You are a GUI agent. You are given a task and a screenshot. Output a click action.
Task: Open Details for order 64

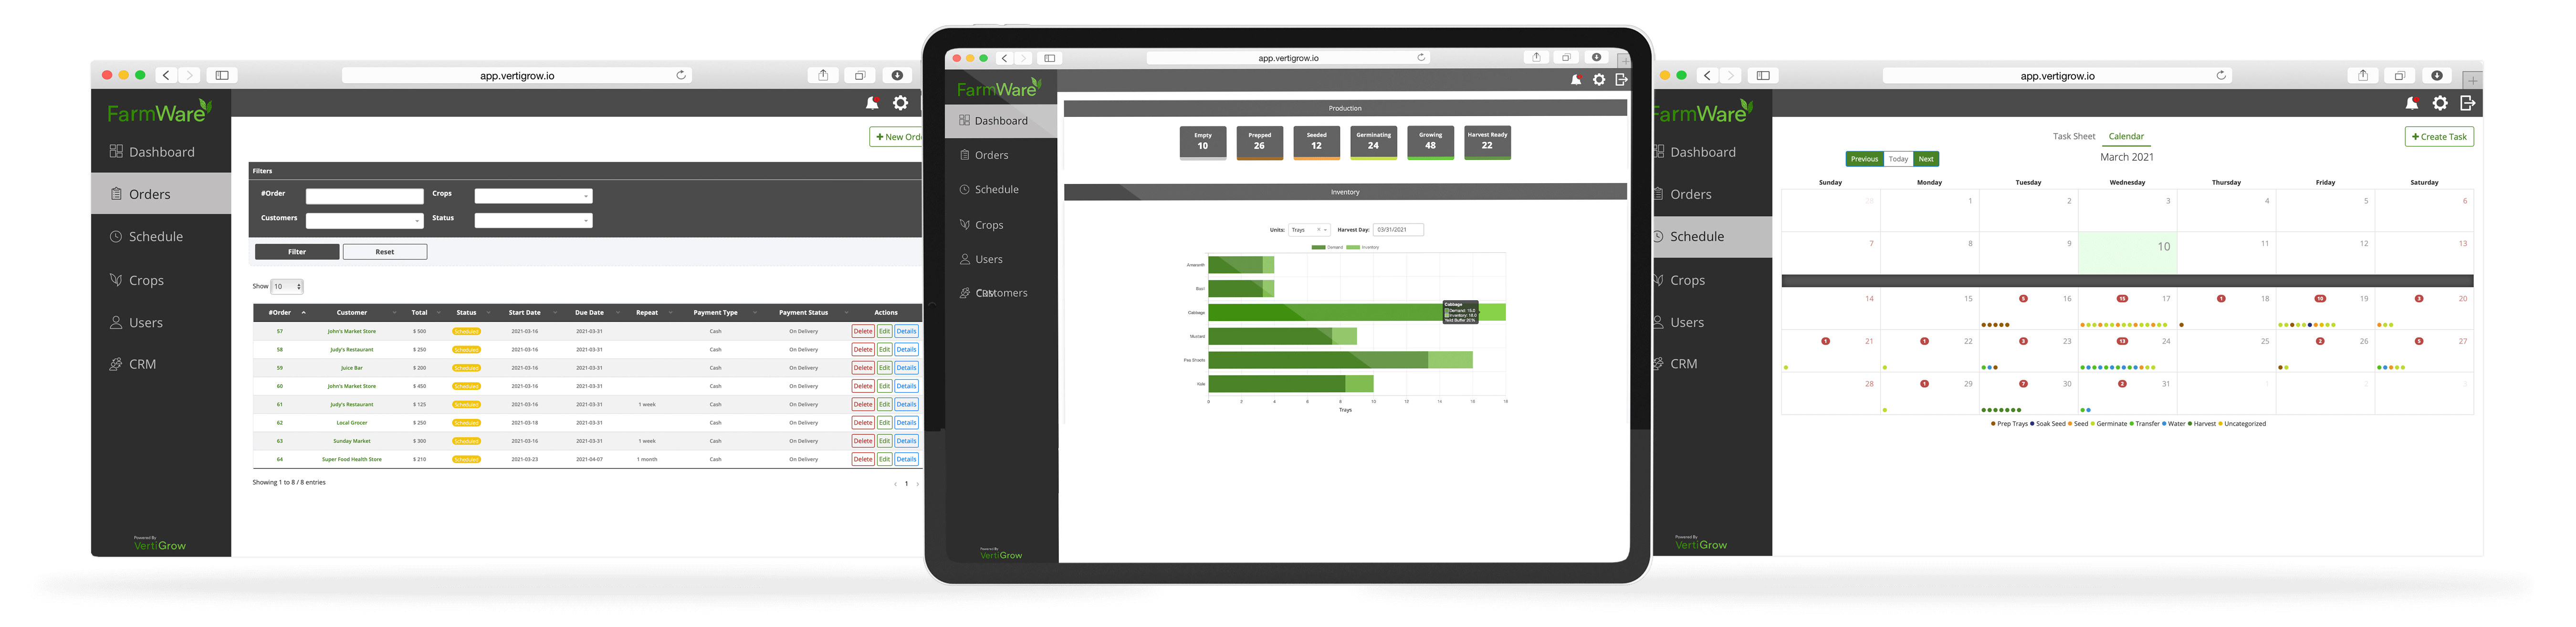pos(906,460)
